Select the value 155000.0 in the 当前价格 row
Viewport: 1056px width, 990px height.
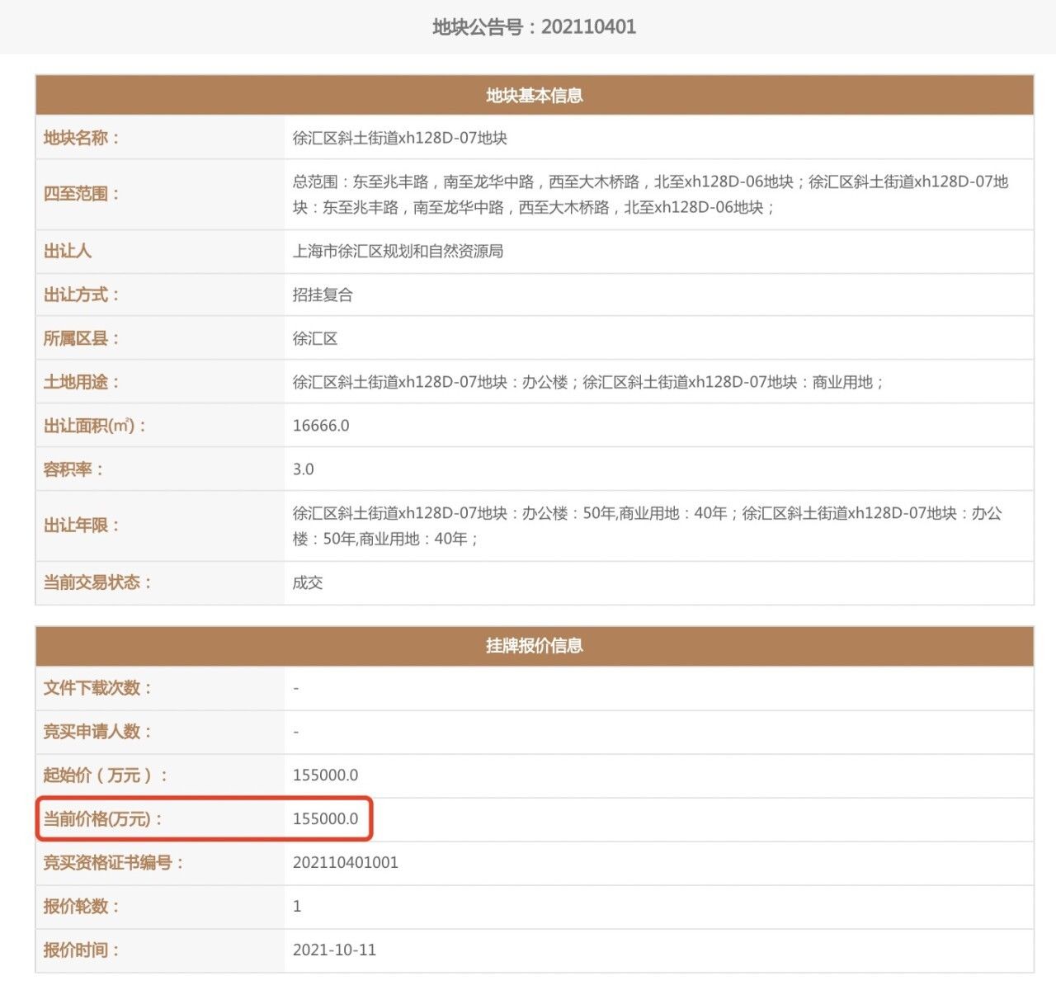[326, 819]
